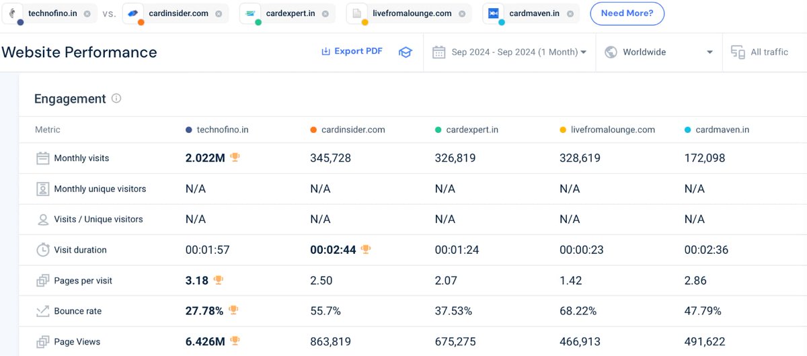Click the livefromalounge.com column header
807x356 pixels.
(607, 130)
